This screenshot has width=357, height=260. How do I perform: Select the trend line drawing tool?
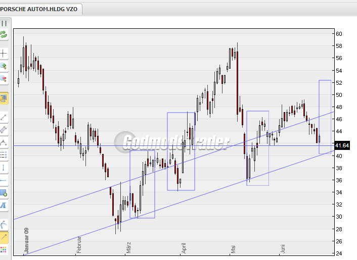[x=4, y=118]
